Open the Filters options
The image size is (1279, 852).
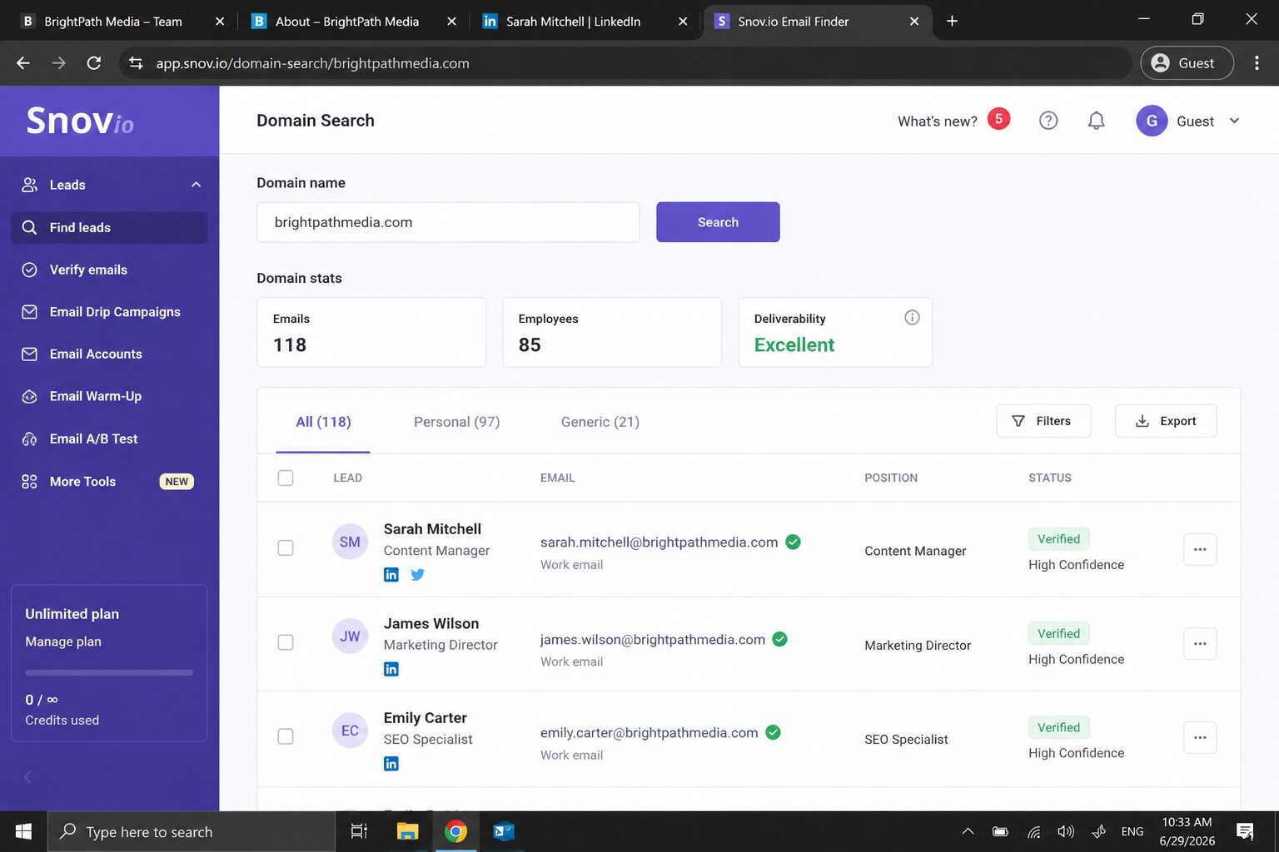tap(1043, 421)
